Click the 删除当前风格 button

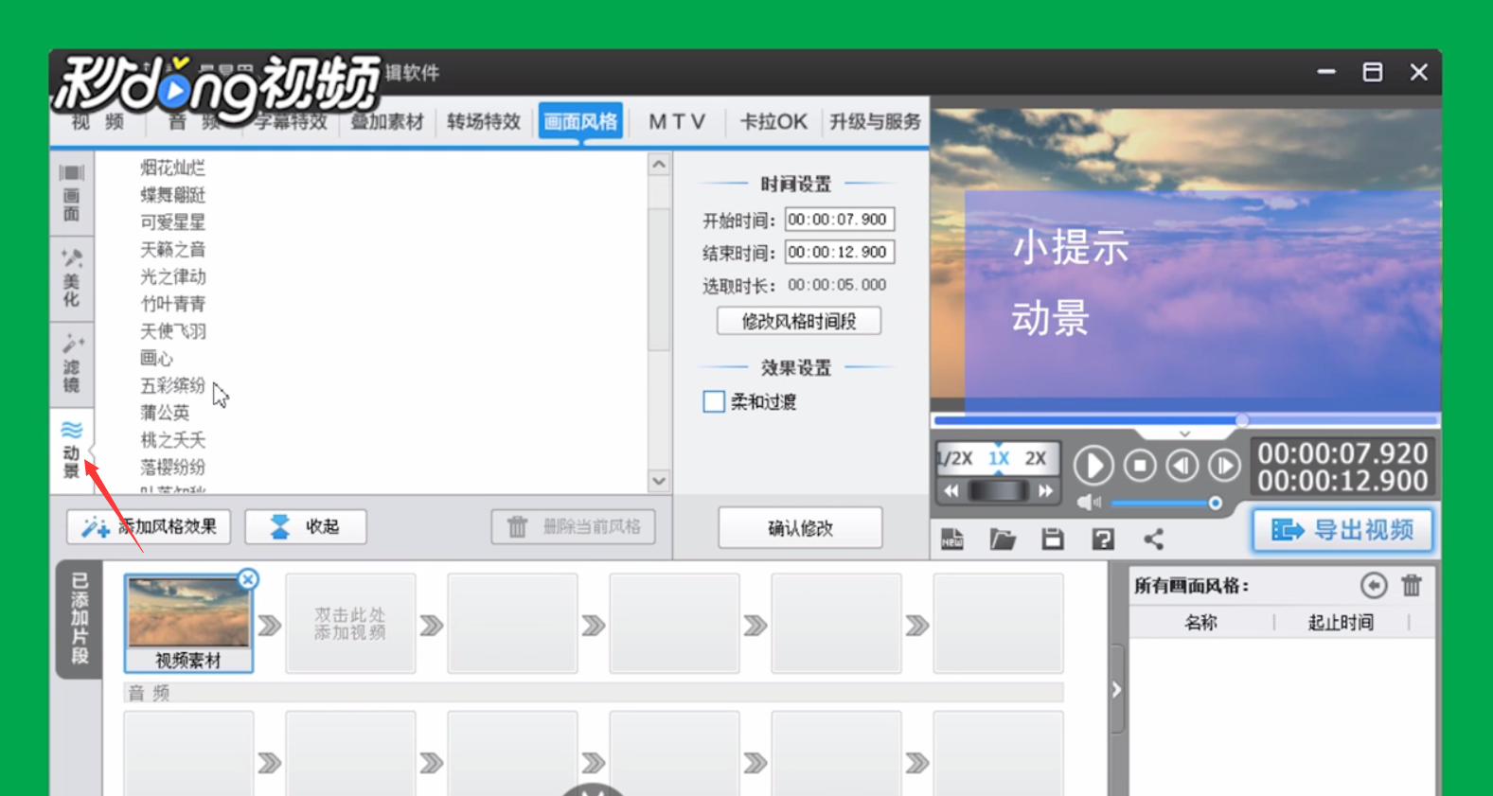pos(573,527)
